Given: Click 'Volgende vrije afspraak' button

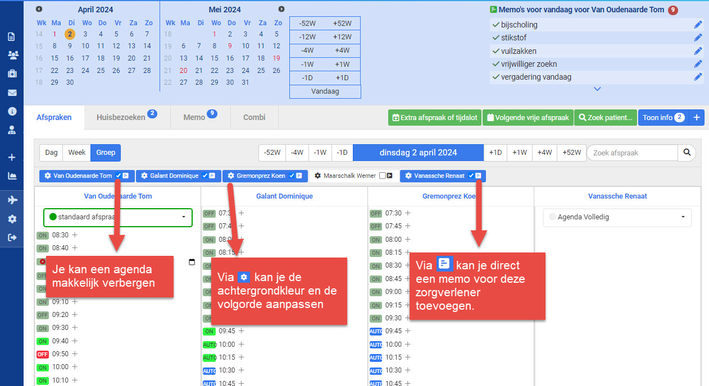Looking at the screenshot, I should [x=528, y=118].
